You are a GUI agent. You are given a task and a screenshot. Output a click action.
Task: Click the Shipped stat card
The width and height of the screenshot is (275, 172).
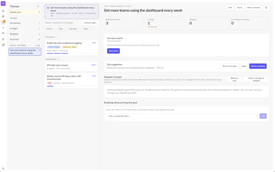pyautogui.click(x=207, y=23)
